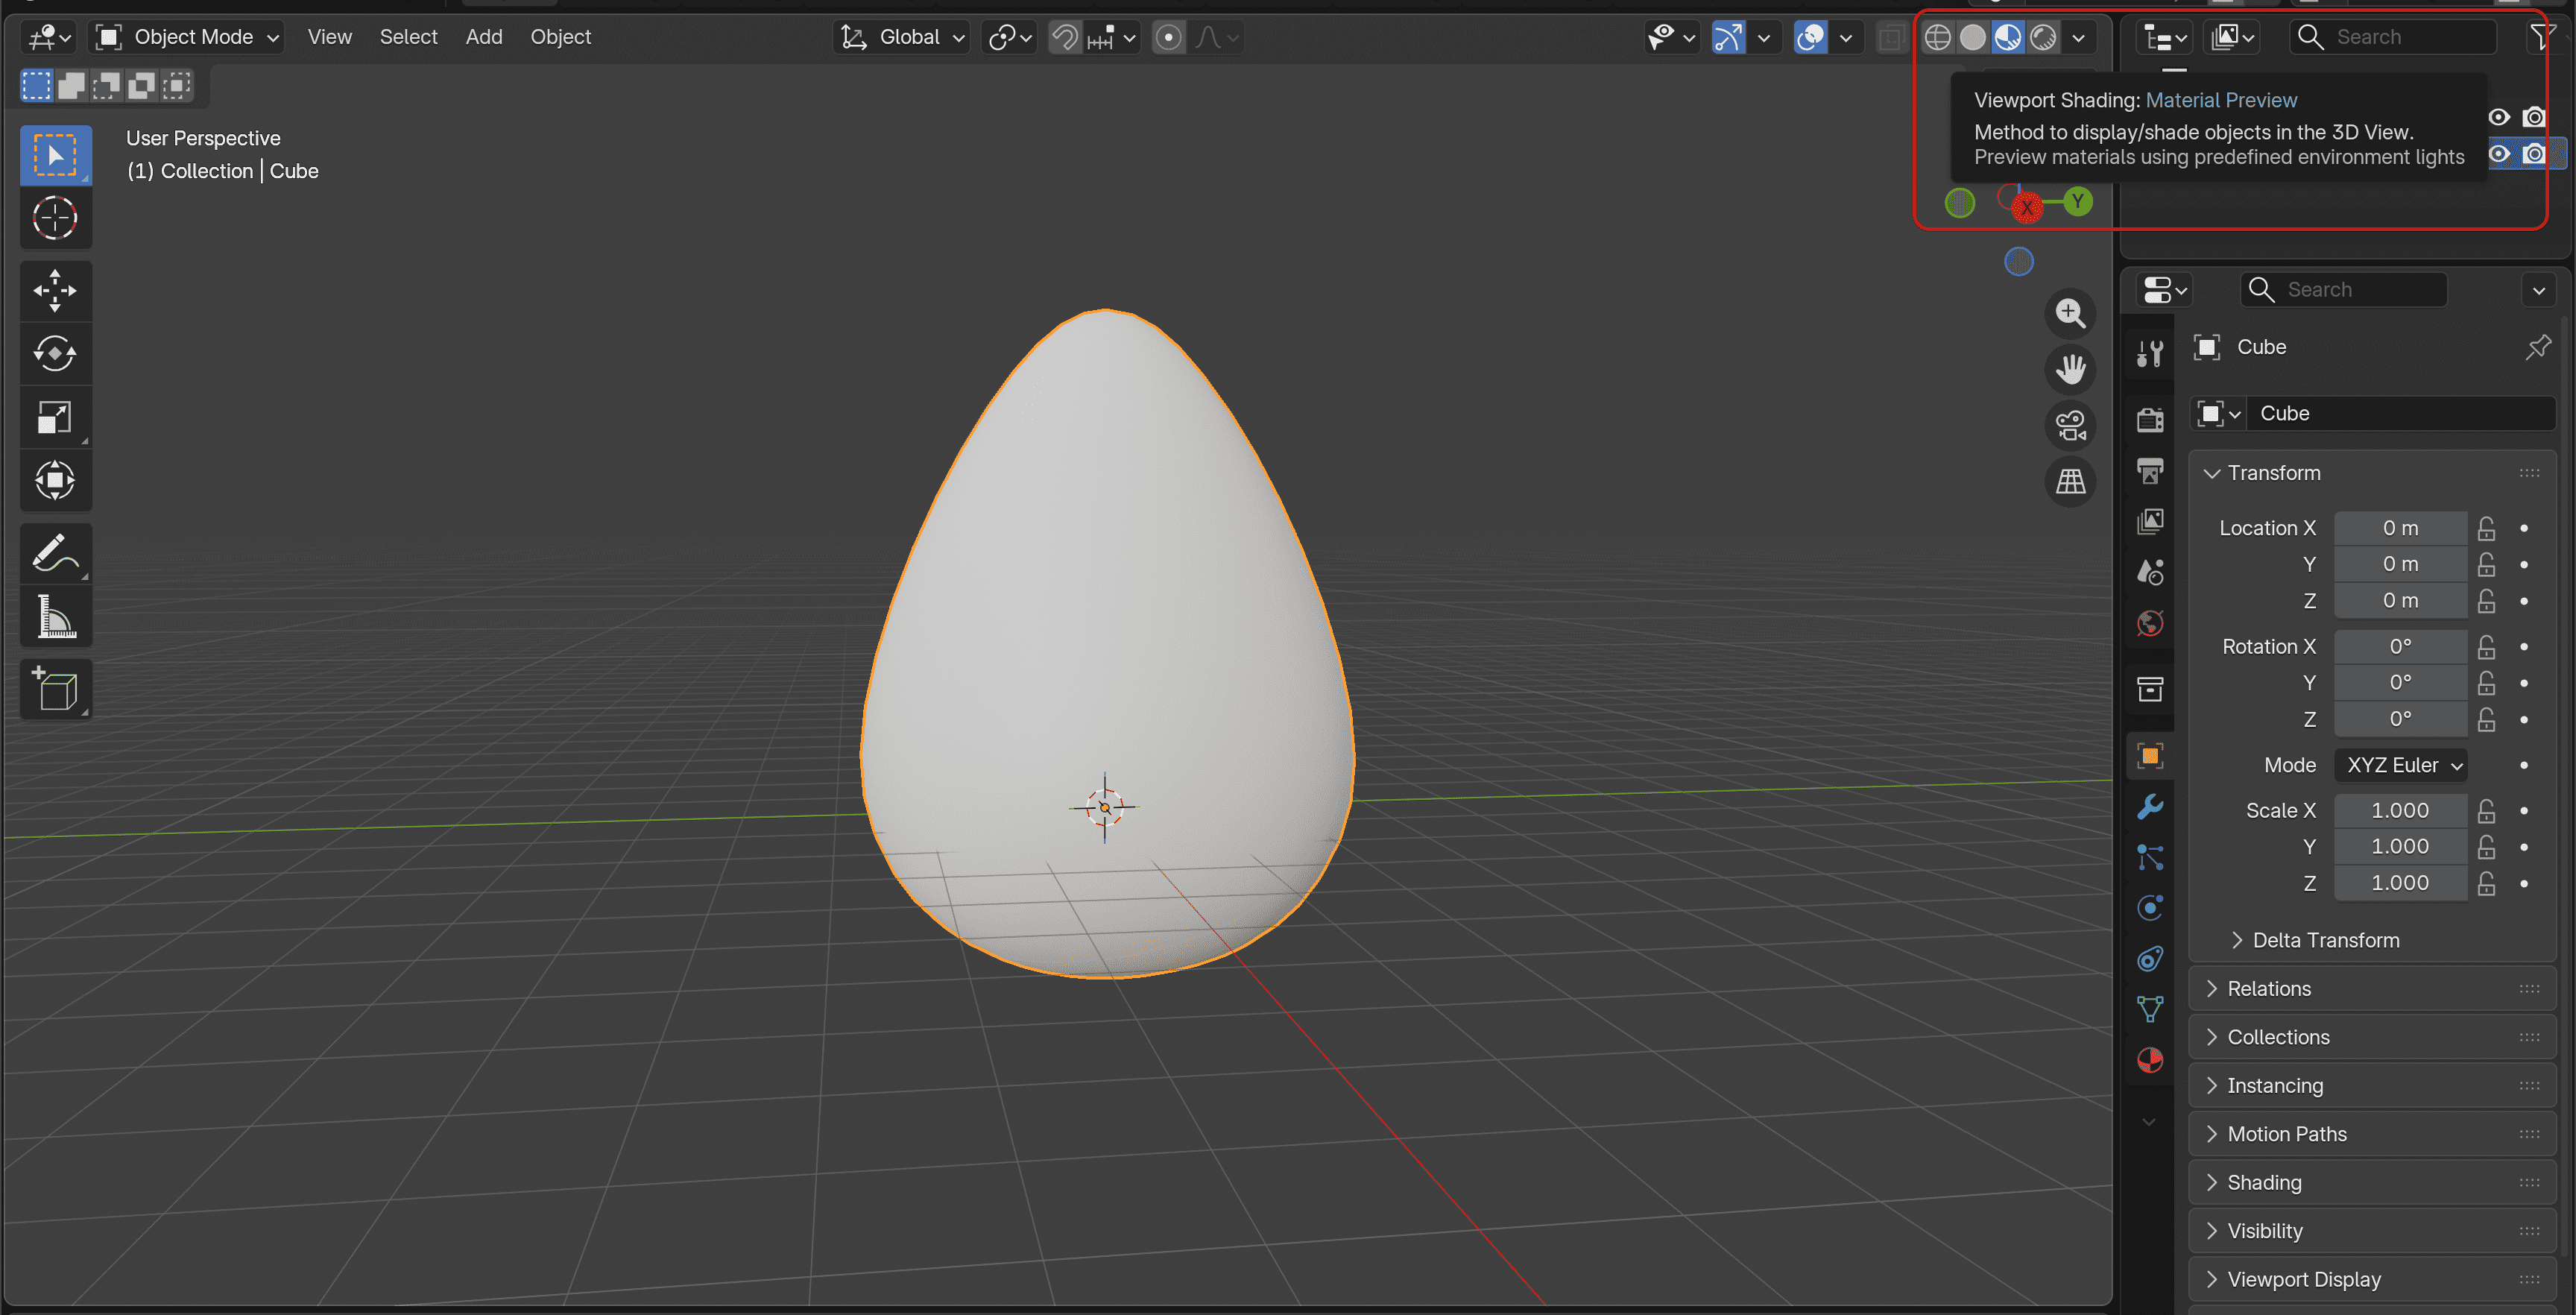Expand the Visibility panel
The image size is (2576, 1315).
click(x=2372, y=1231)
